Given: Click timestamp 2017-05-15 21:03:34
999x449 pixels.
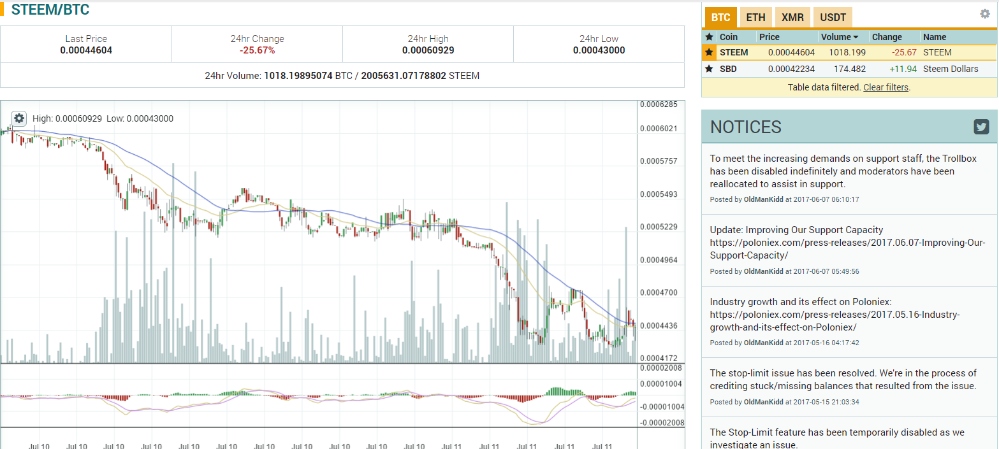Looking at the screenshot, I should pyautogui.click(x=826, y=402).
